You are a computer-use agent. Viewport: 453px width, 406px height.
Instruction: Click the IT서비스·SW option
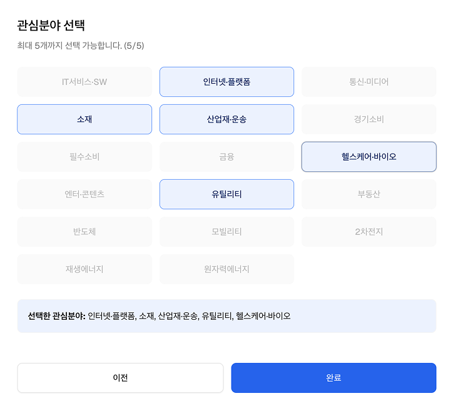click(84, 82)
